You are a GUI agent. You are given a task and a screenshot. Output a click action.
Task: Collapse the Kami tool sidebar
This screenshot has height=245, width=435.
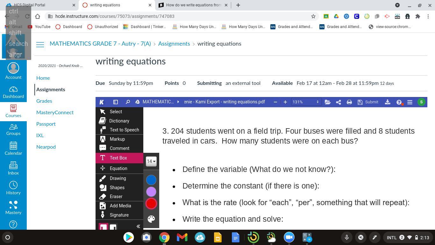(x=138, y=226)
